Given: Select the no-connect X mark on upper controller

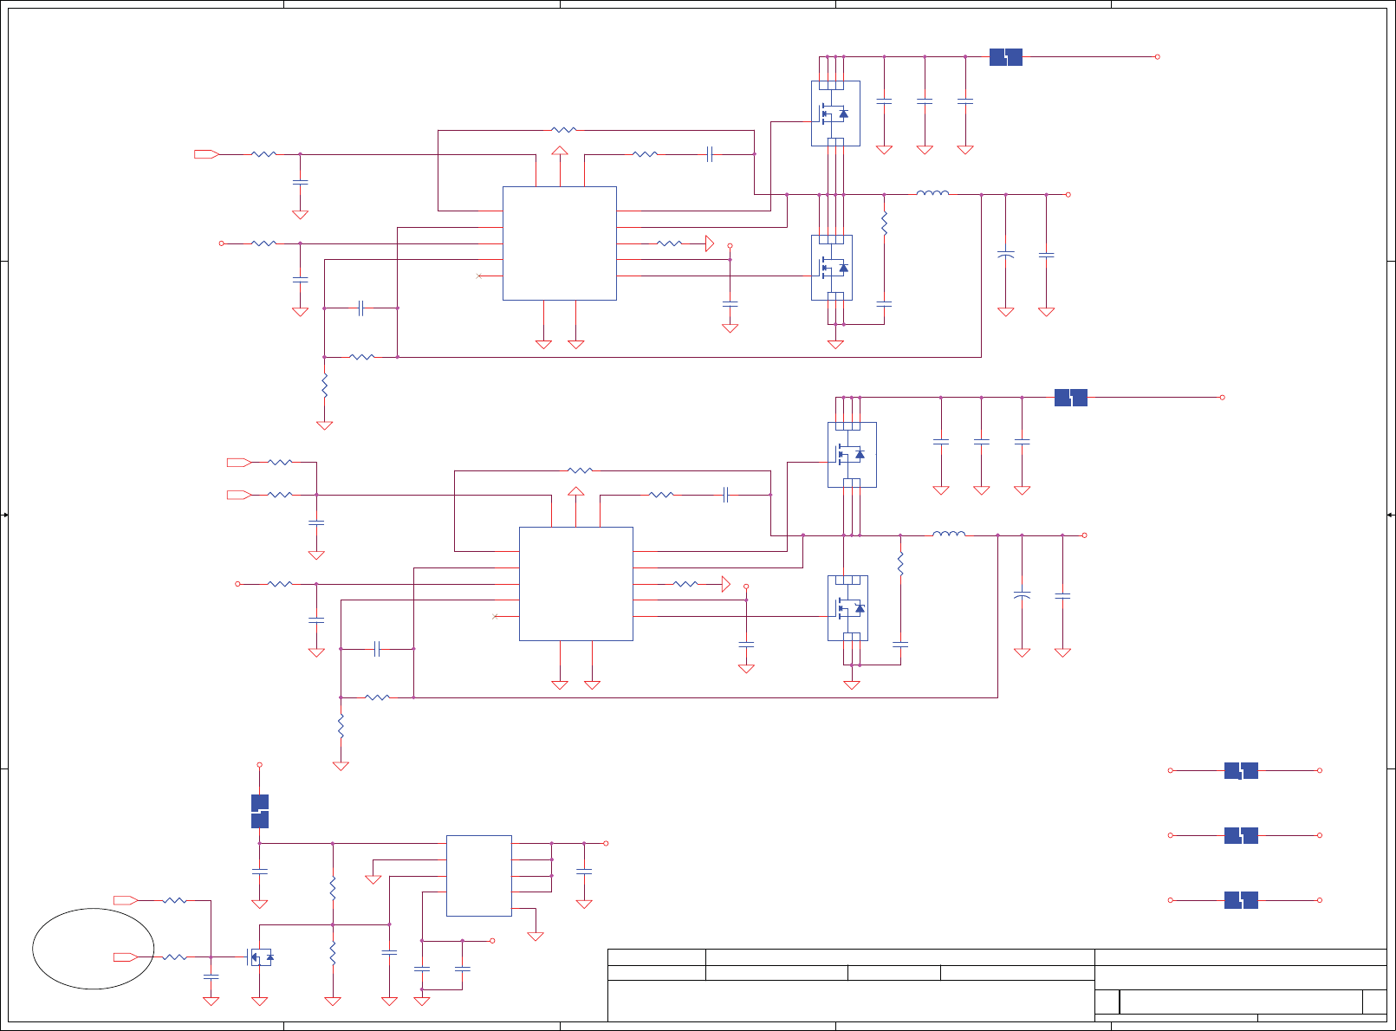Looking at the screenshot, I should [479, 276].
